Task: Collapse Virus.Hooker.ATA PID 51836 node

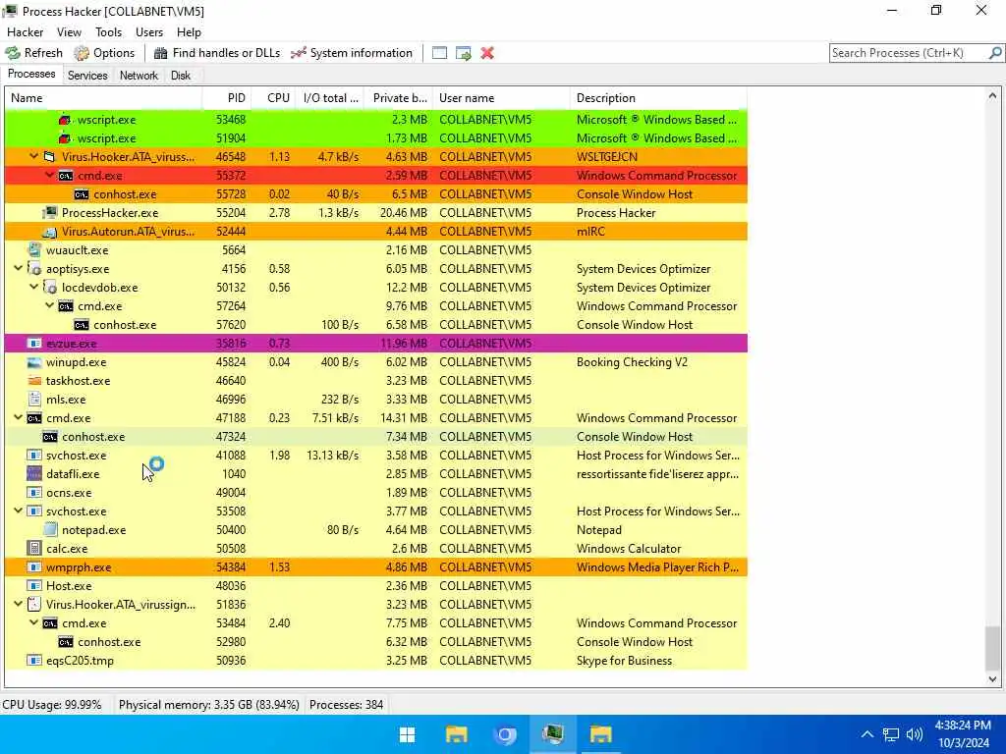Action: (18, 604)
